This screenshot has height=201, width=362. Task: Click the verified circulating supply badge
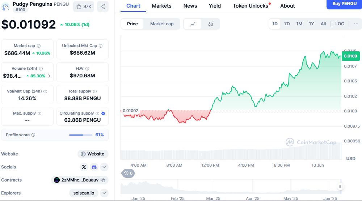[x=103, y=114]
